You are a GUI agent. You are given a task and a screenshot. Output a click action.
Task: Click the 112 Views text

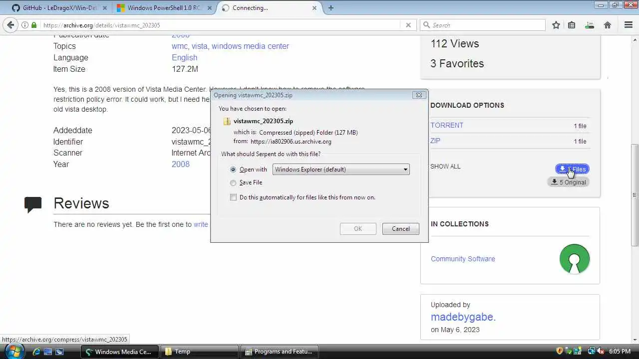pos(455,43)
